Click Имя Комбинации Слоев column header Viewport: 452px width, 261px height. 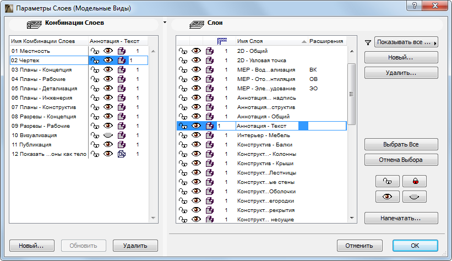click(48, 41)
